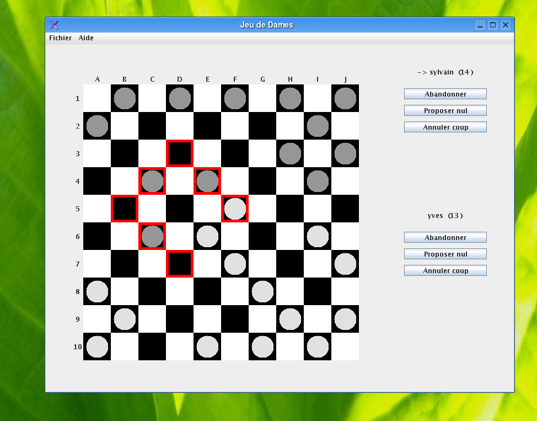The width and height of the screenshot is (537, 421).
Task: Click the '-> sylvain (14)' player label
Action: pos(445,72)
